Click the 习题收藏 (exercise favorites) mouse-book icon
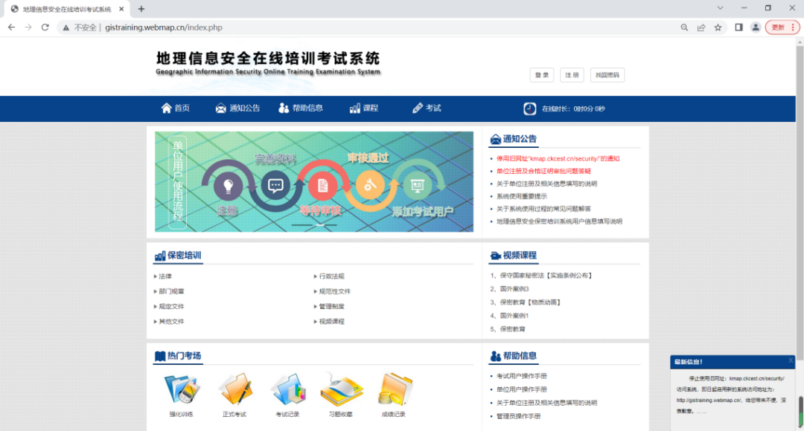804x431 pixels. point(342,390)
